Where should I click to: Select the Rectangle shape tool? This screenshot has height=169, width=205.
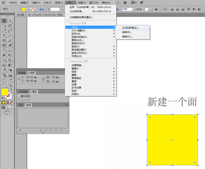point(4,41)
